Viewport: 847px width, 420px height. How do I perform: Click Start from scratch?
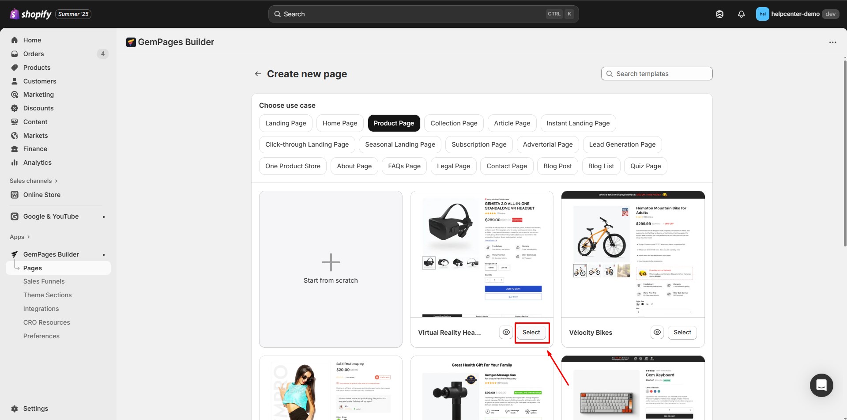[331, 269]
